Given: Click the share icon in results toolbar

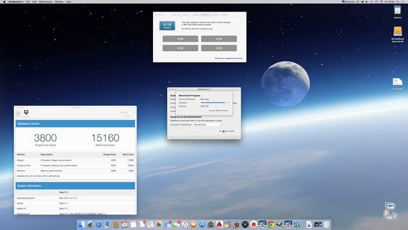Looking at the screenshot, I should 18,112.
